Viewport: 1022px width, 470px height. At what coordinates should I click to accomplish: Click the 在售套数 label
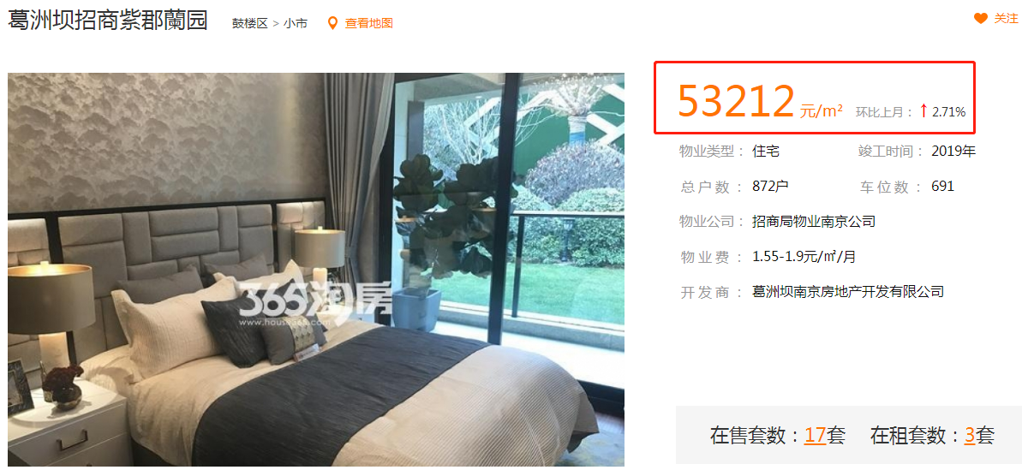(748, 436)
